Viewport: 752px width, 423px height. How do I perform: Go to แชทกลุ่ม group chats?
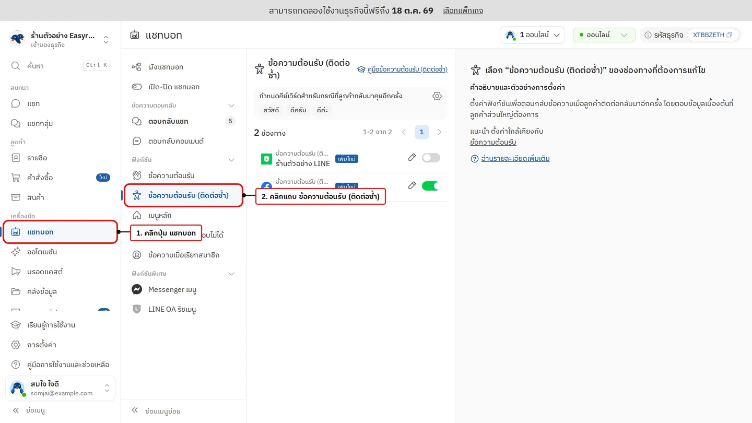[x=60, y=123]
